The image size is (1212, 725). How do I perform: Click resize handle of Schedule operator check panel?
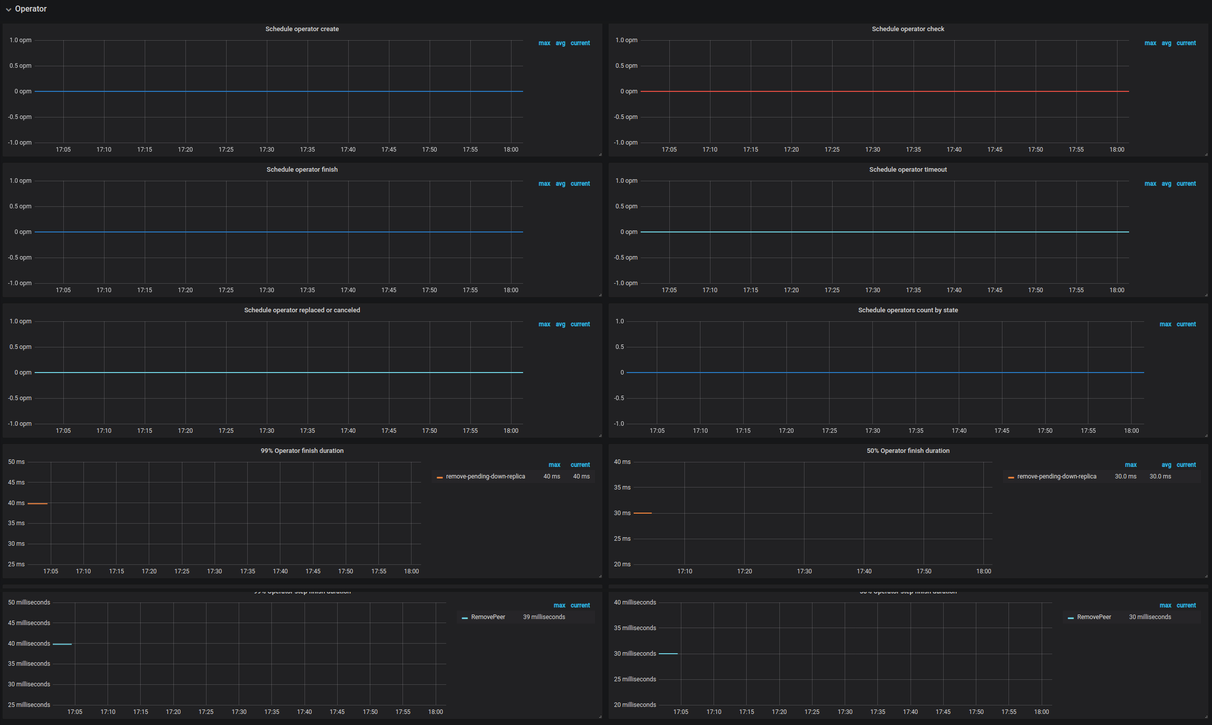tap(1206, 154)
